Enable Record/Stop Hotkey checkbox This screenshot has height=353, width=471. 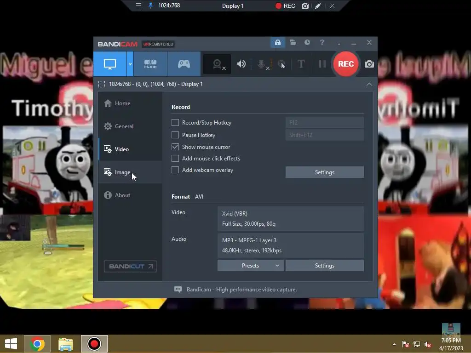(175, 122)
